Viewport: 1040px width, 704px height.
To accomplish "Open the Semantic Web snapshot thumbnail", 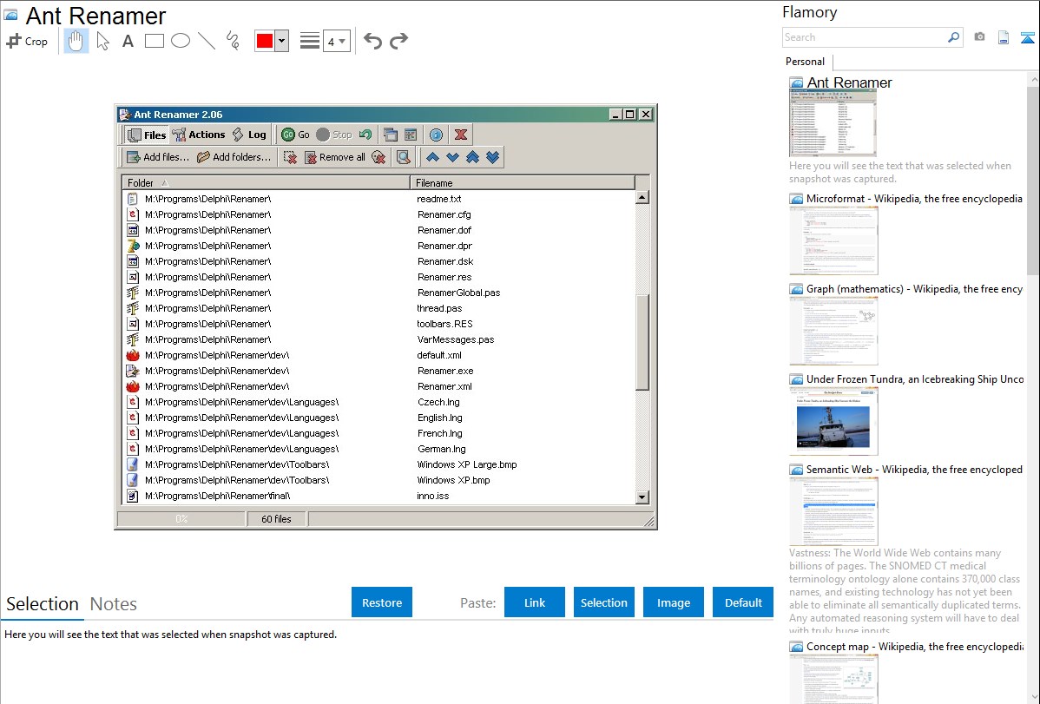I will [833, 511].
